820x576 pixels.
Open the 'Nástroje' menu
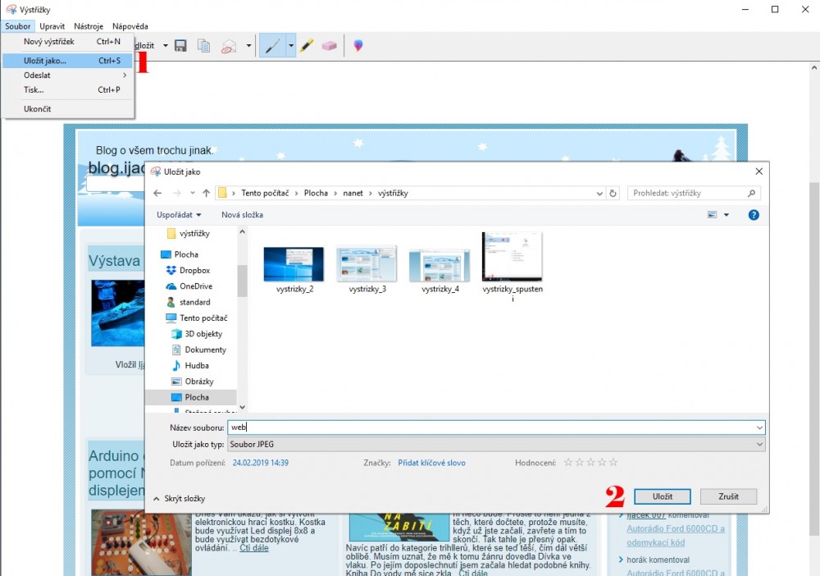pos(89,26)
